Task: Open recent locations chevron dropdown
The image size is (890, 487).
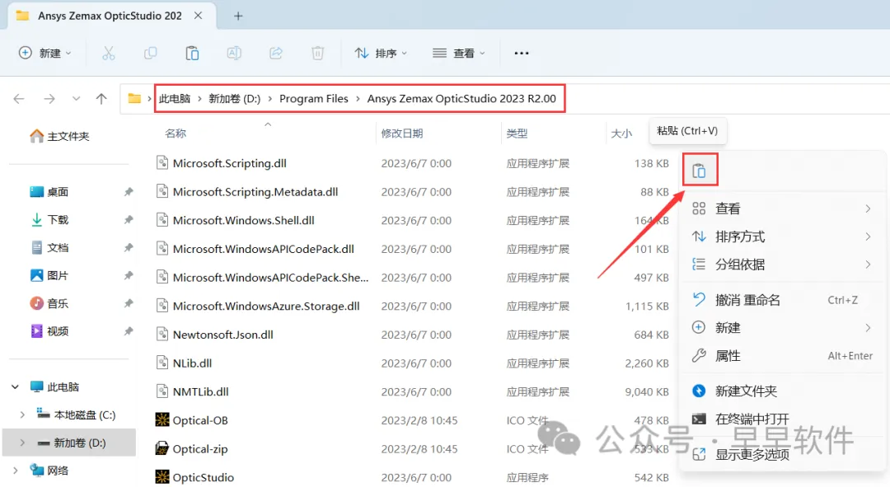Action: (x=76, y=99)
